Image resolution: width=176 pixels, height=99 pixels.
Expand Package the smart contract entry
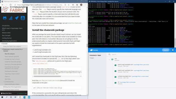[4, 59]
